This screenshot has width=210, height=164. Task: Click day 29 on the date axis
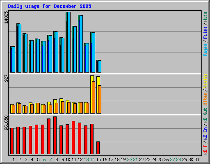pyautogui.click(x=185, y=159)
